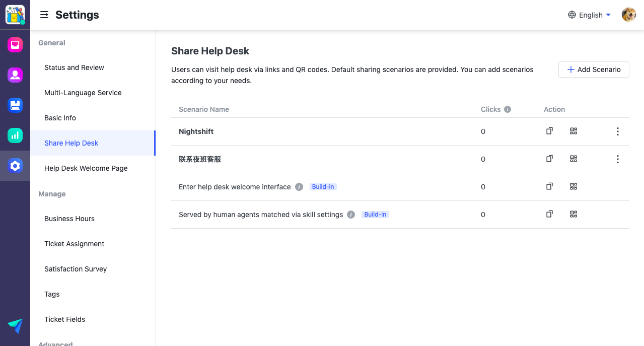Select Ticket Assignment in Manage section
The height and width of the screenshot is (346, 644).
75,244
